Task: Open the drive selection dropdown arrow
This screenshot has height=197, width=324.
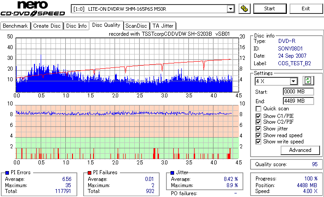Action: pos(230,9)
